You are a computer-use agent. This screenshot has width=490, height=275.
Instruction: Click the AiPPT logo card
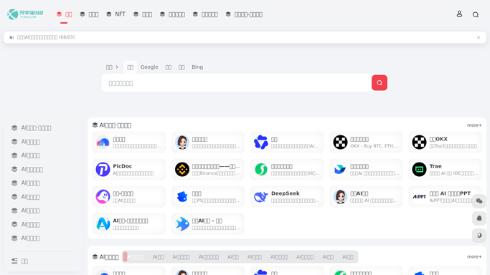pos(445,197)
